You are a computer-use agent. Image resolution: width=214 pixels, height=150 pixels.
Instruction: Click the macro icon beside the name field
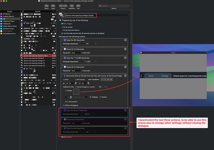[61, 15]
